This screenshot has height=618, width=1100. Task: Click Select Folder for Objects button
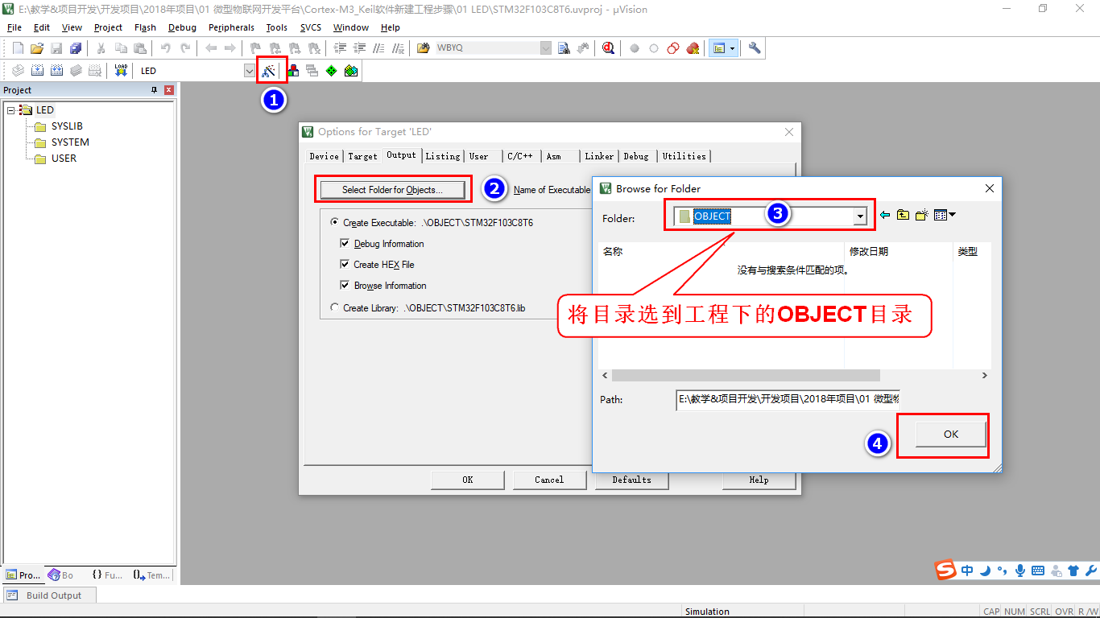pos(392,190)
